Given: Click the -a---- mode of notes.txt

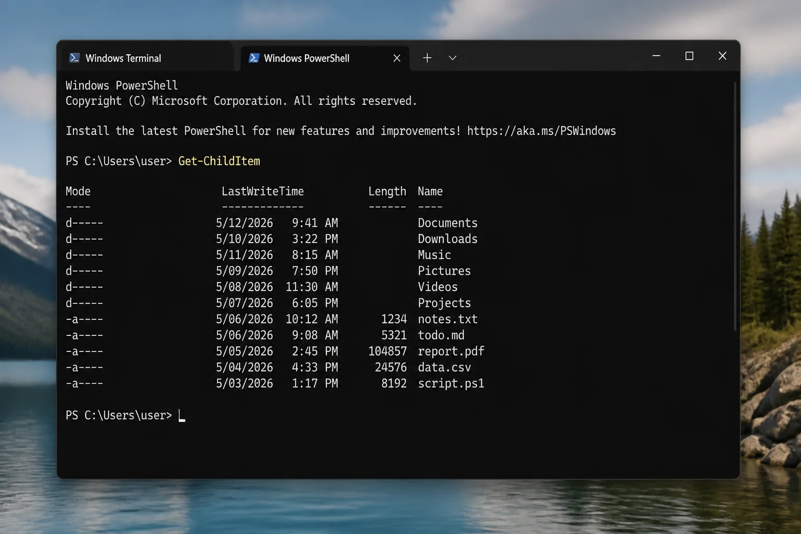Looking at the screenshot, I should [84, 319].
